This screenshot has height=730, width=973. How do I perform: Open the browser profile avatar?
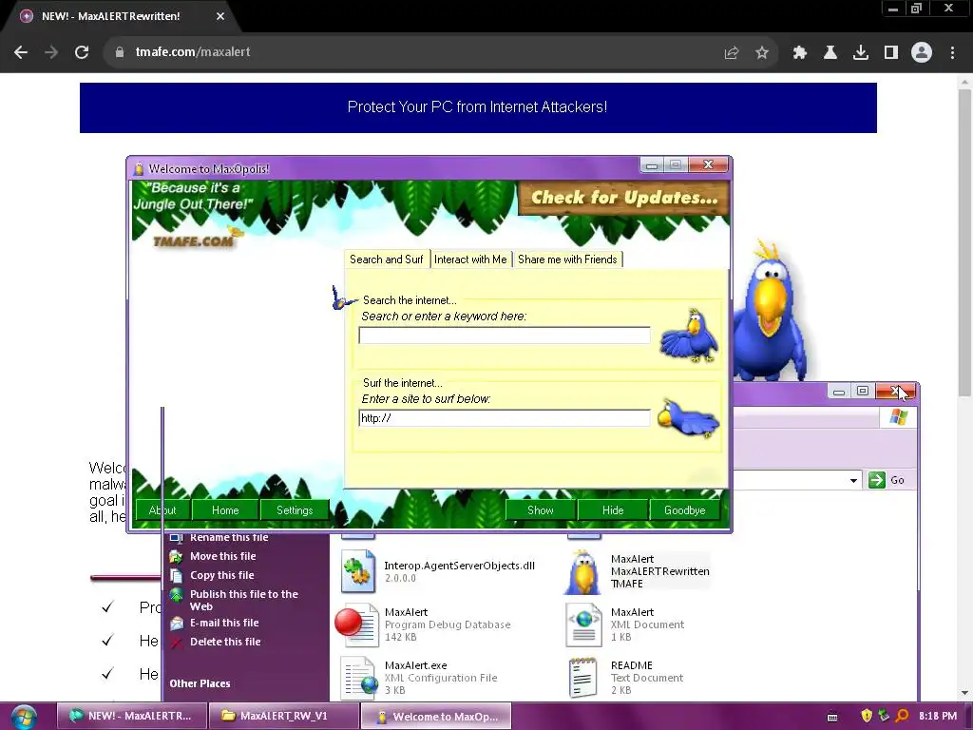coord(922,52)
